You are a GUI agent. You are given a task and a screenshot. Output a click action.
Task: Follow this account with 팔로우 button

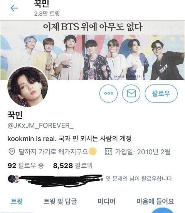tap(161, 94)
